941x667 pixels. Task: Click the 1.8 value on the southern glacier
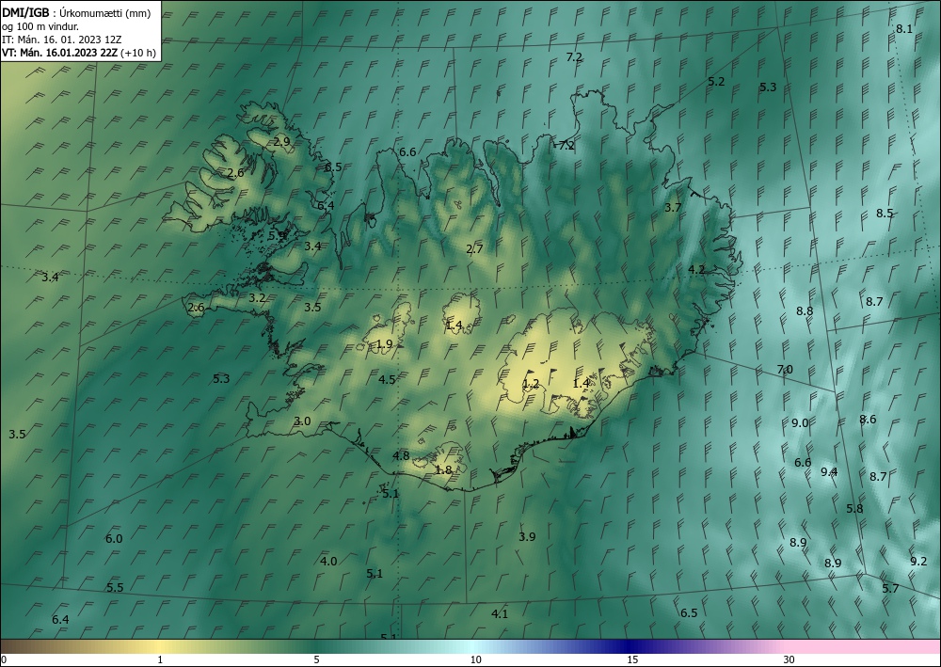[x=443, y=470]
